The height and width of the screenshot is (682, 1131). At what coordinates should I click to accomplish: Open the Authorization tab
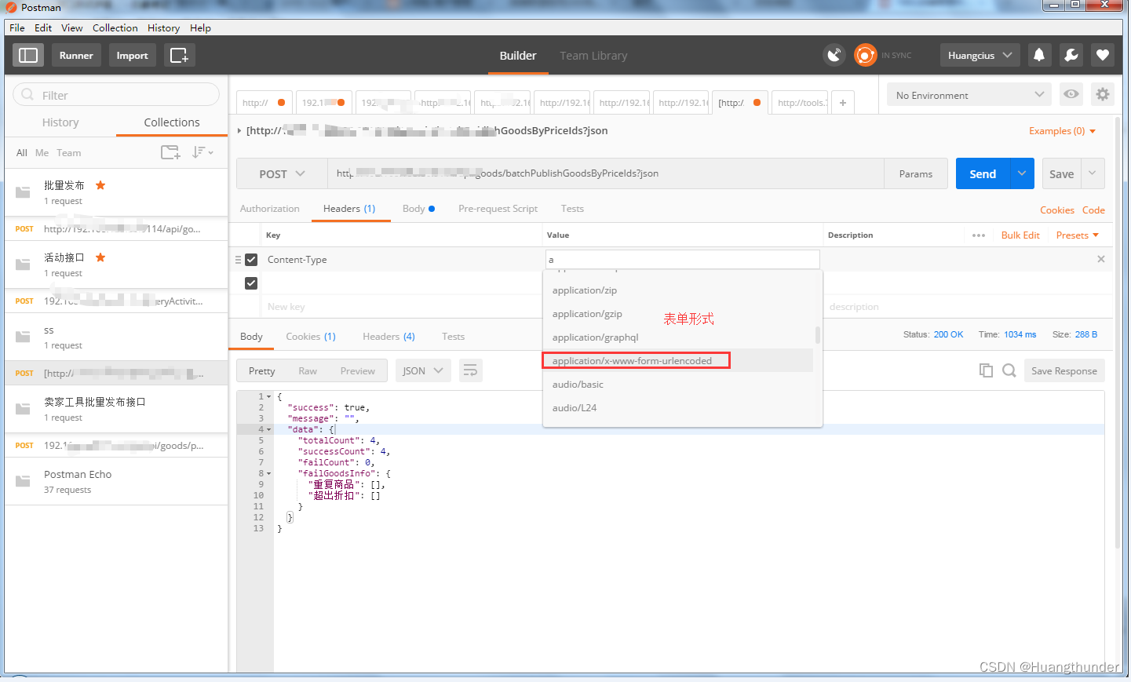pyautogui.click(x=269, y=209)
